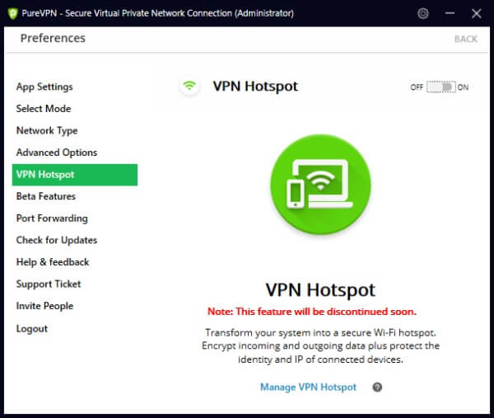Open settings via the gear icon
Screen dimensions: 494x418
point(423,13)
